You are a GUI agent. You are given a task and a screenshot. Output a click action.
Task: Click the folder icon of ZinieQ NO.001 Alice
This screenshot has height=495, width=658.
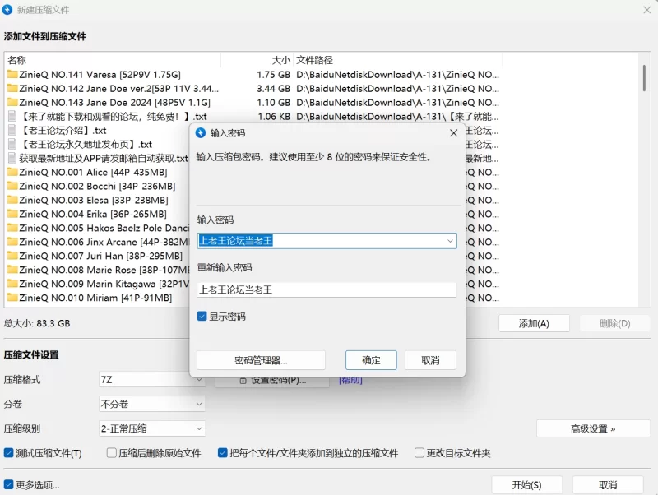pos(12,172)
